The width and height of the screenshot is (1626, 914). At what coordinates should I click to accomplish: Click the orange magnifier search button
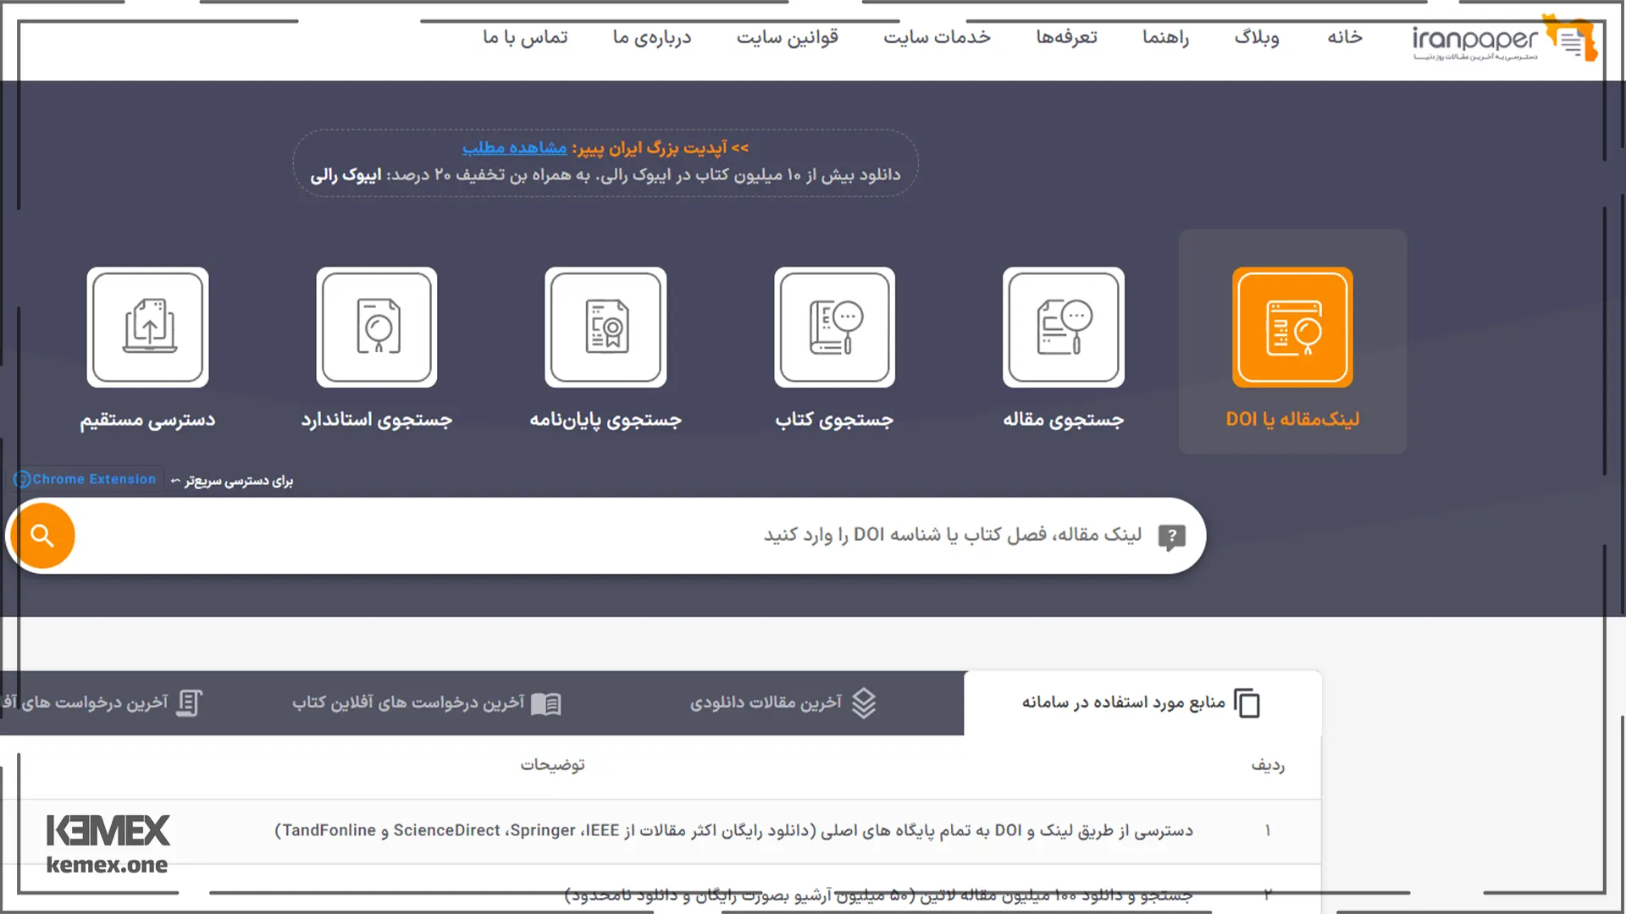(x=42, y=536)
